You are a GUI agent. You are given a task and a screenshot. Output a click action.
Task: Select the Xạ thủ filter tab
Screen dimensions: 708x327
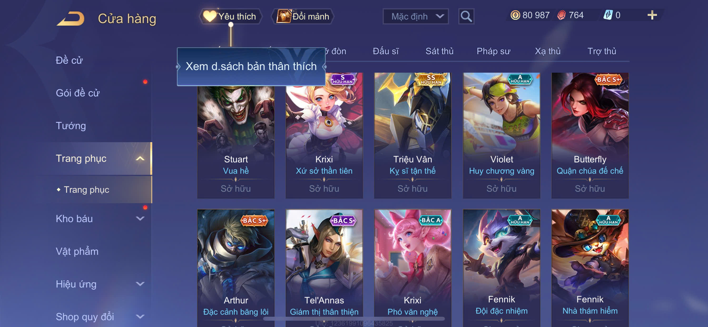coord(548,51)
